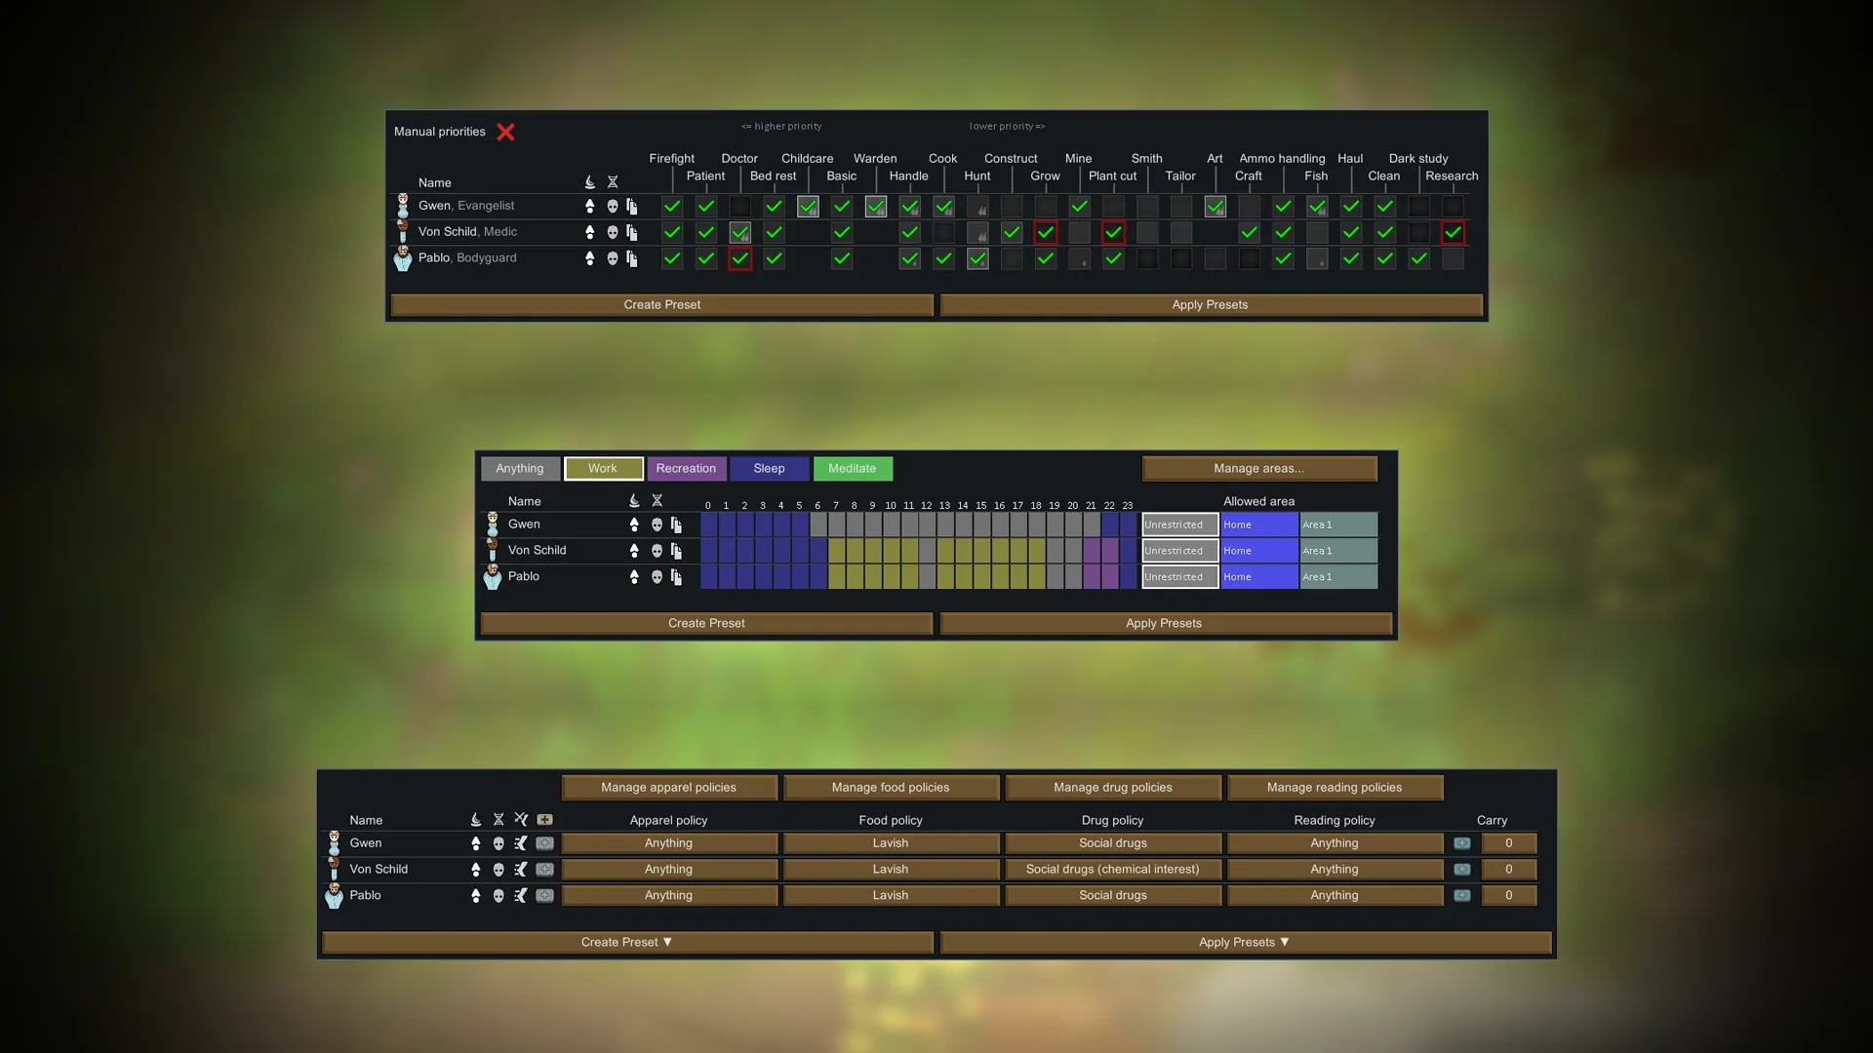Click the hourglass icon in the work header
The image size is (1873, 1053).
(613, 182)
